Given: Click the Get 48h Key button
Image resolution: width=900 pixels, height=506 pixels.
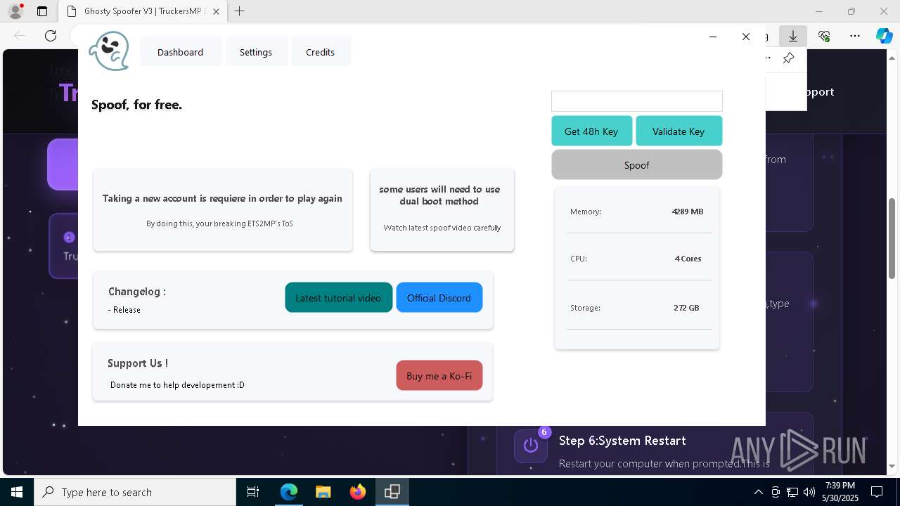Looking at the screenshot, I should click(591, 131).
